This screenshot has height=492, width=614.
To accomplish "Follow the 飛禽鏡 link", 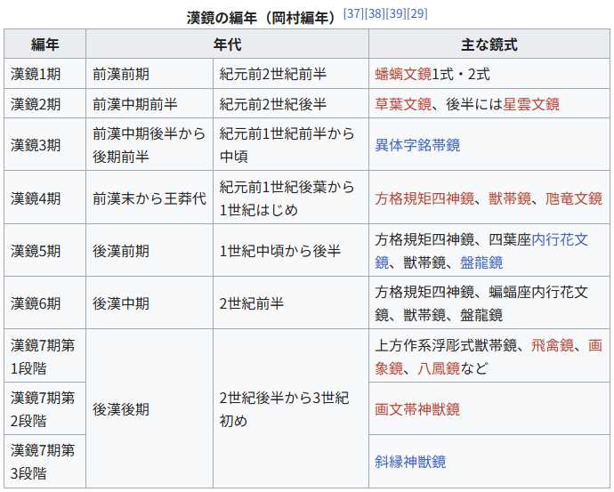I will [553, 345].
